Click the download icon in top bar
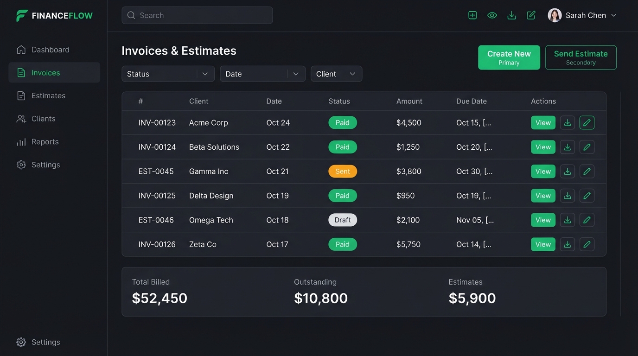The height and width of the screenshot is (356, 638). point(511,15)
